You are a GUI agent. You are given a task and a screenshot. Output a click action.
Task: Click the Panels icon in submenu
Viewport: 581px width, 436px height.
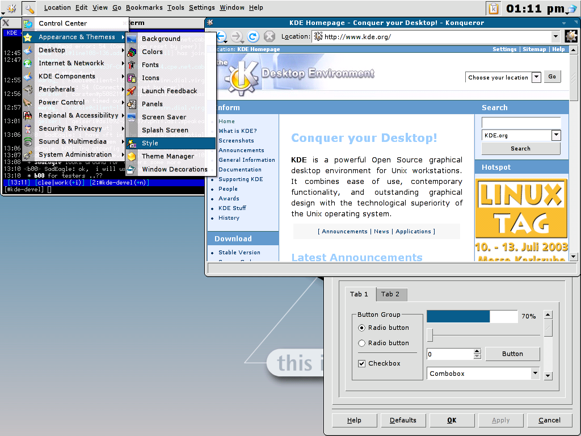click(x=132, y=104)
